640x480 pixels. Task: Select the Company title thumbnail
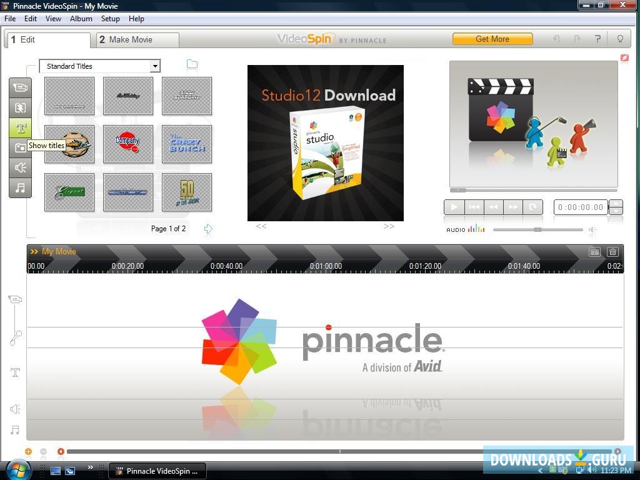(x=128, y=144)
